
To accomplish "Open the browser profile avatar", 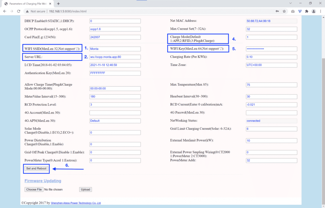I will point(314,11).
